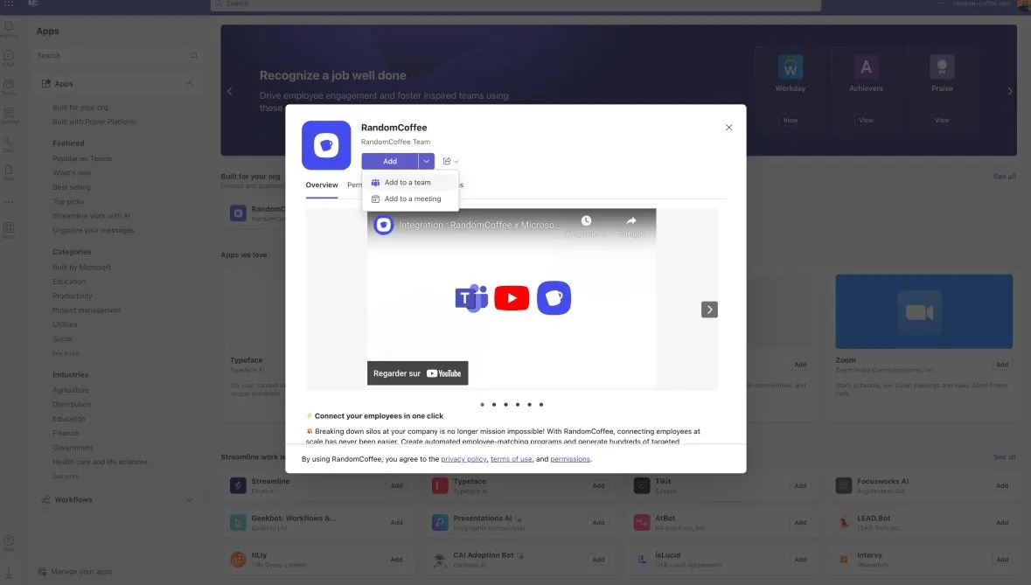Click View under Workday
The image size is (1031, 585).
coord(791,121)
